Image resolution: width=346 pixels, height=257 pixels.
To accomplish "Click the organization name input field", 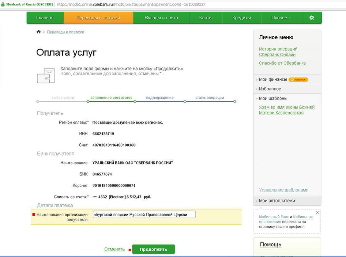I will pyautogui.click(x=144, y=215).
